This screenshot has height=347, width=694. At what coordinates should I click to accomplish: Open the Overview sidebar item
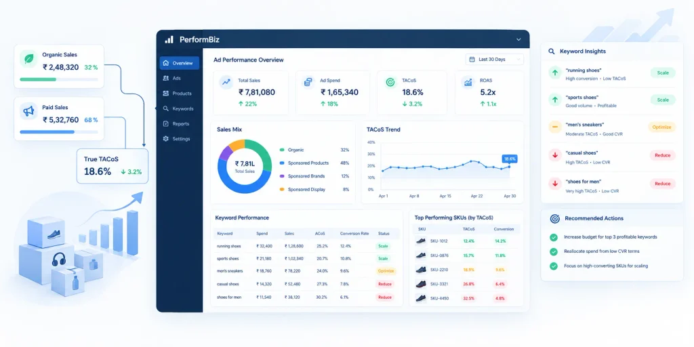pyautogui.click(x=179, y=63)
